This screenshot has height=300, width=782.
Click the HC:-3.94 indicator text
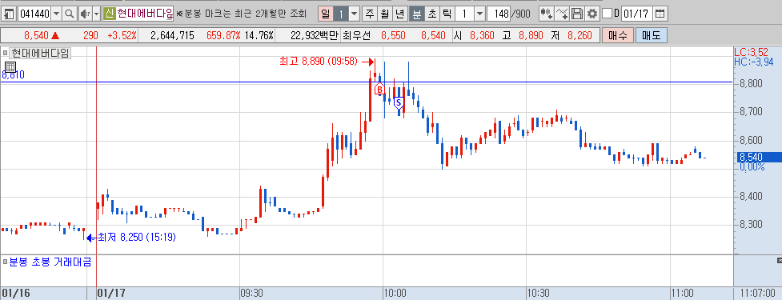753,62
